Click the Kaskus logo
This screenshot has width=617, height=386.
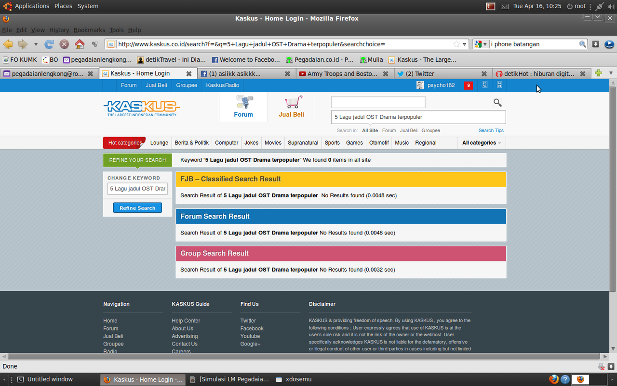click(x=142, y=108)
